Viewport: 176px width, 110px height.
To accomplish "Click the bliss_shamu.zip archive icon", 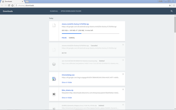I will 54,94.
